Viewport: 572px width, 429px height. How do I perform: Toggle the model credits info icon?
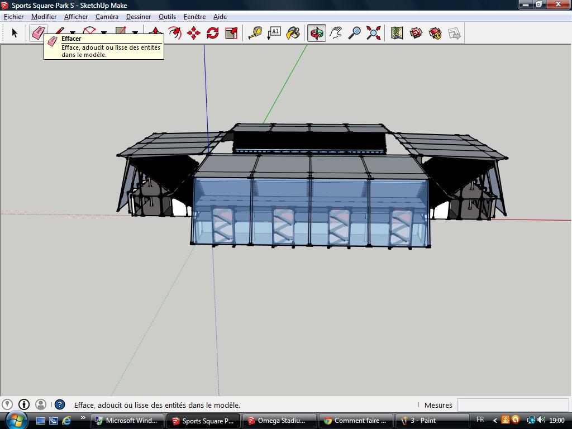tap(24, 404)
